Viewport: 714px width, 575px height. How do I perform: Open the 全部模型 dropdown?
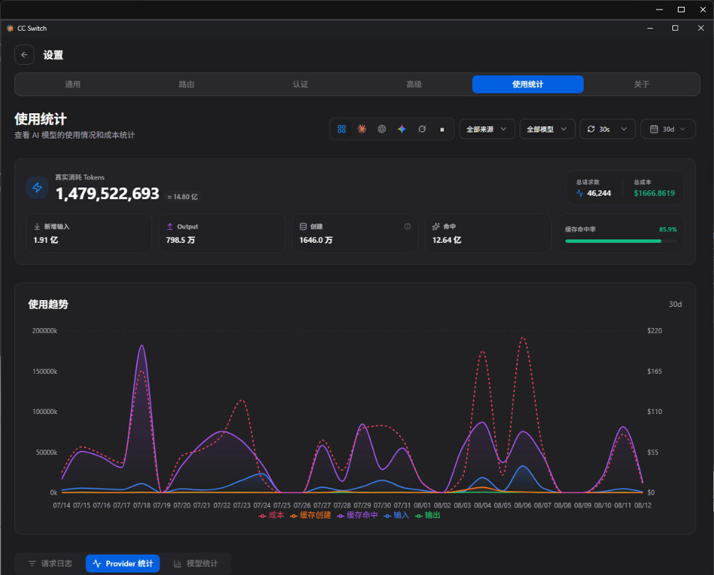pyautogui.click(x=547, y=129)
